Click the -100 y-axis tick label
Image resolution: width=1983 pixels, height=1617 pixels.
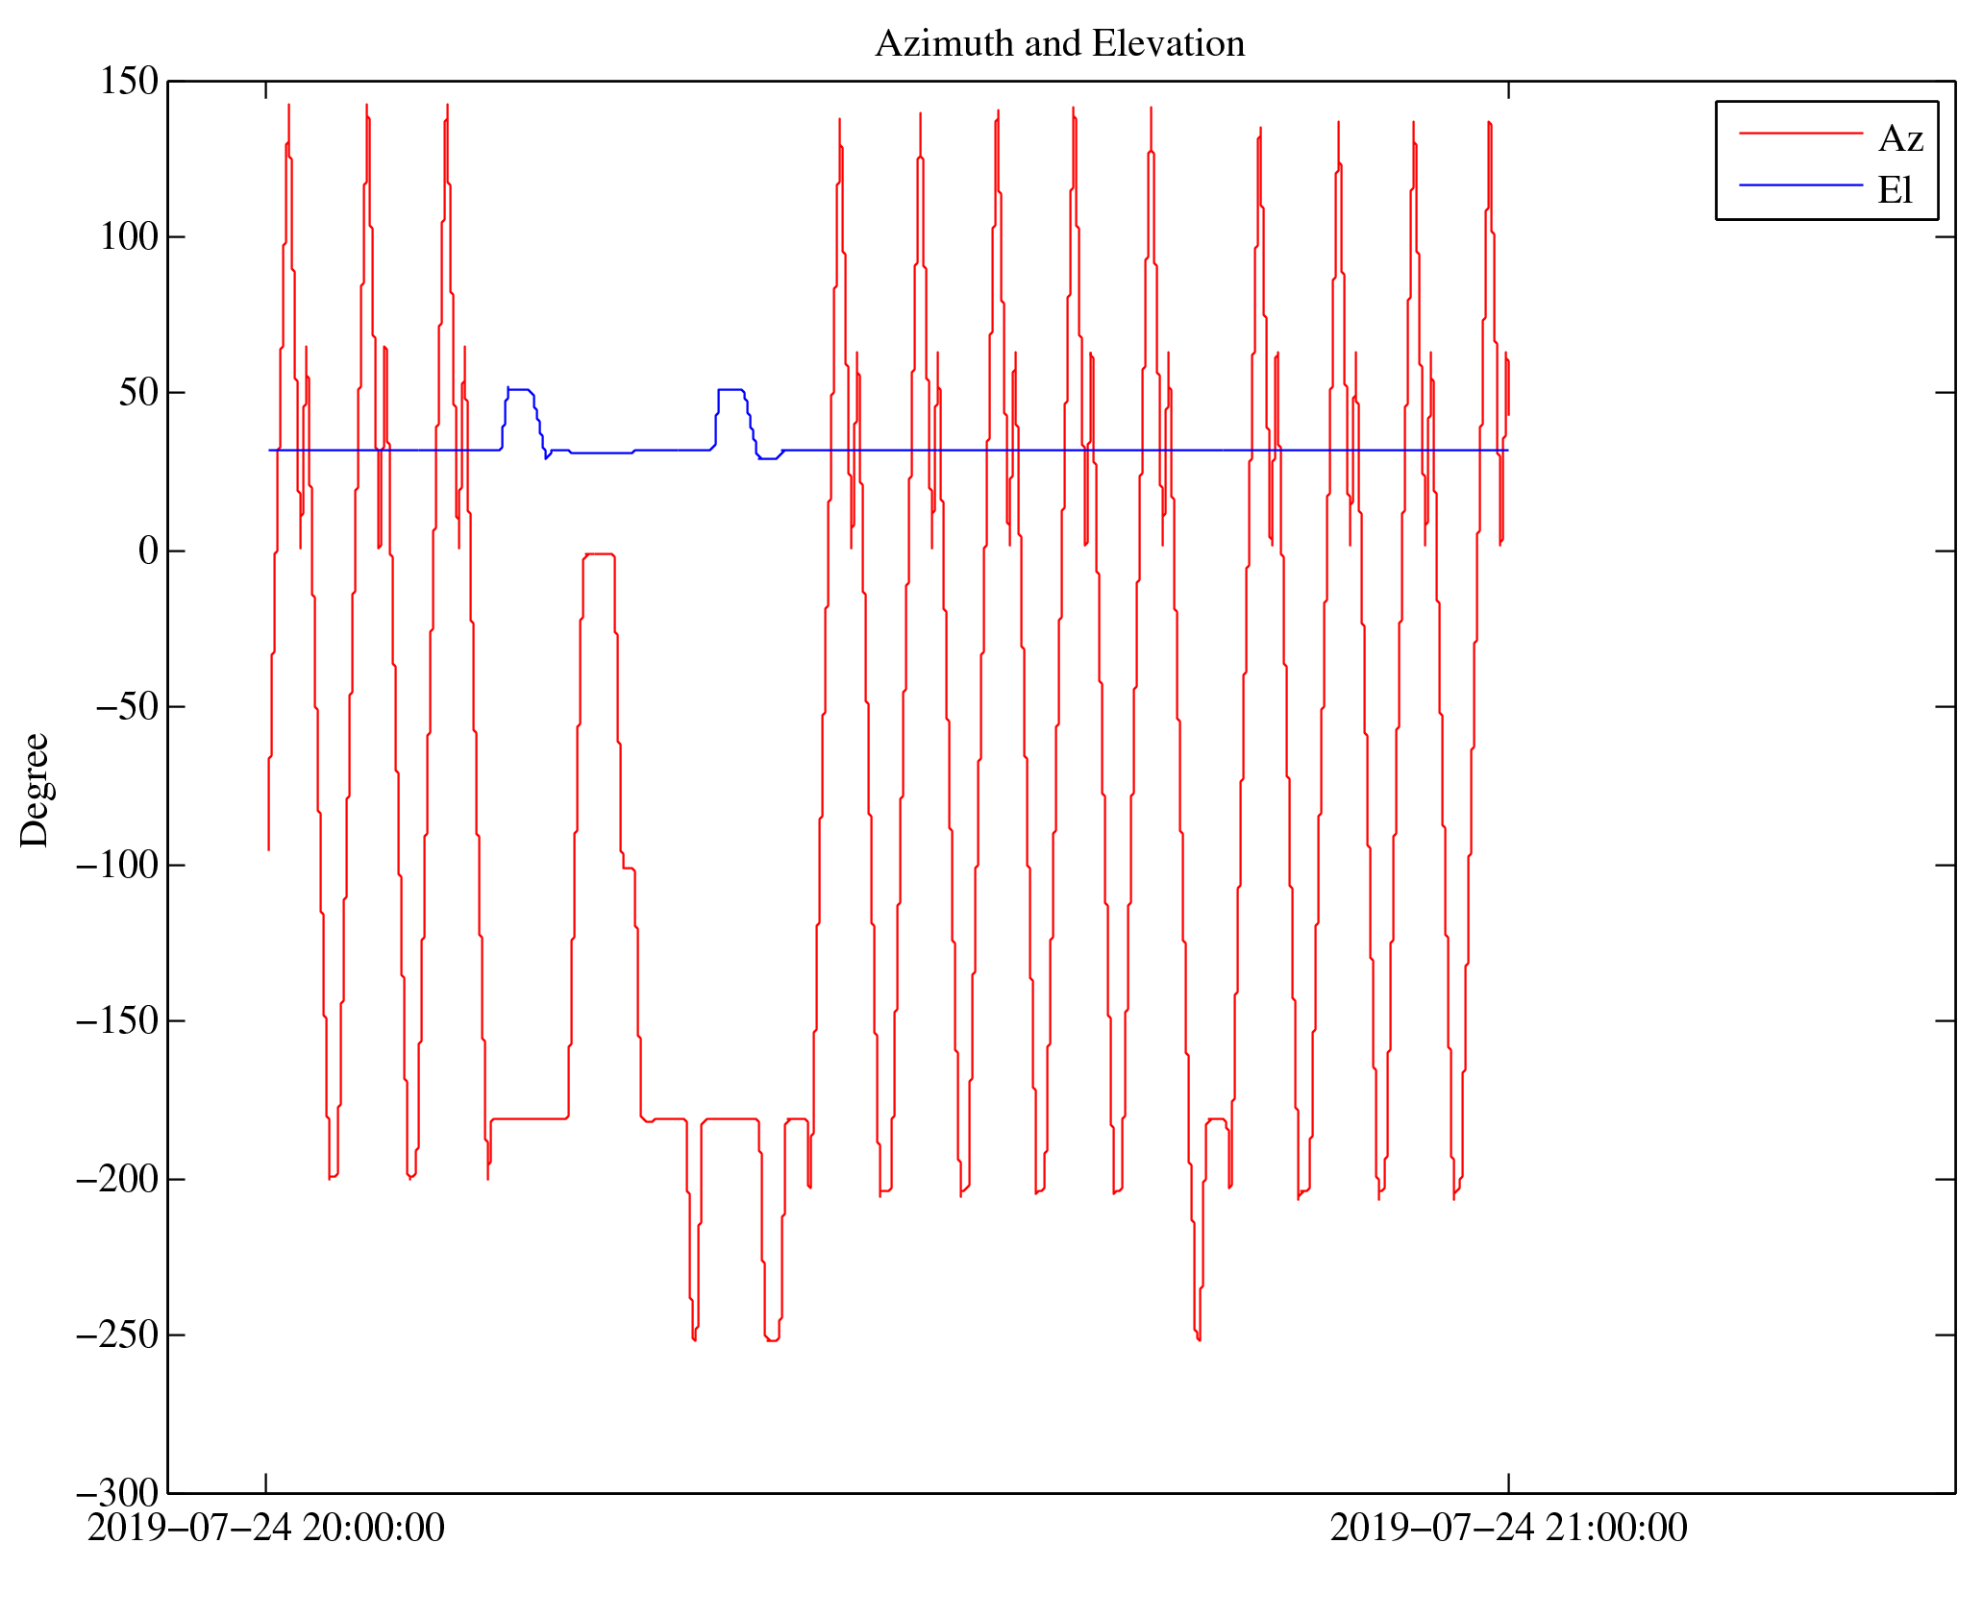click(117, 866)
